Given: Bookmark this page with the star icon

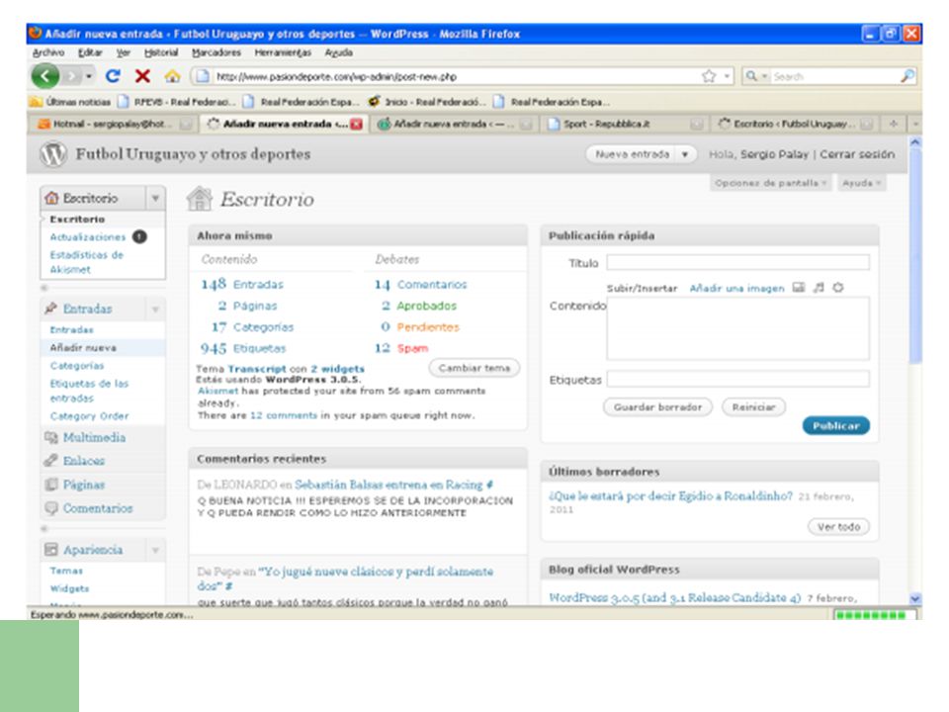Looking at the screenshot, I should coord(709,76).
